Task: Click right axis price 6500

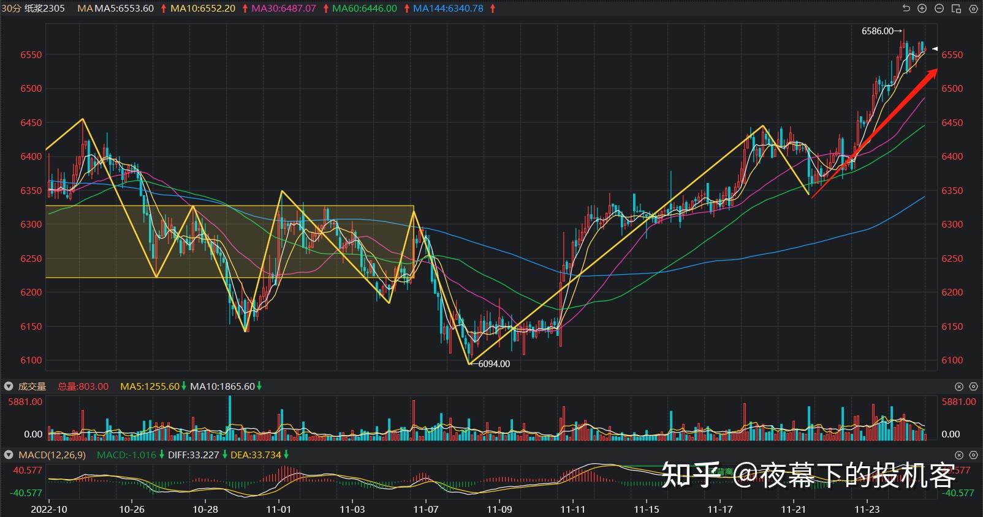Action: tap(952, 88)
